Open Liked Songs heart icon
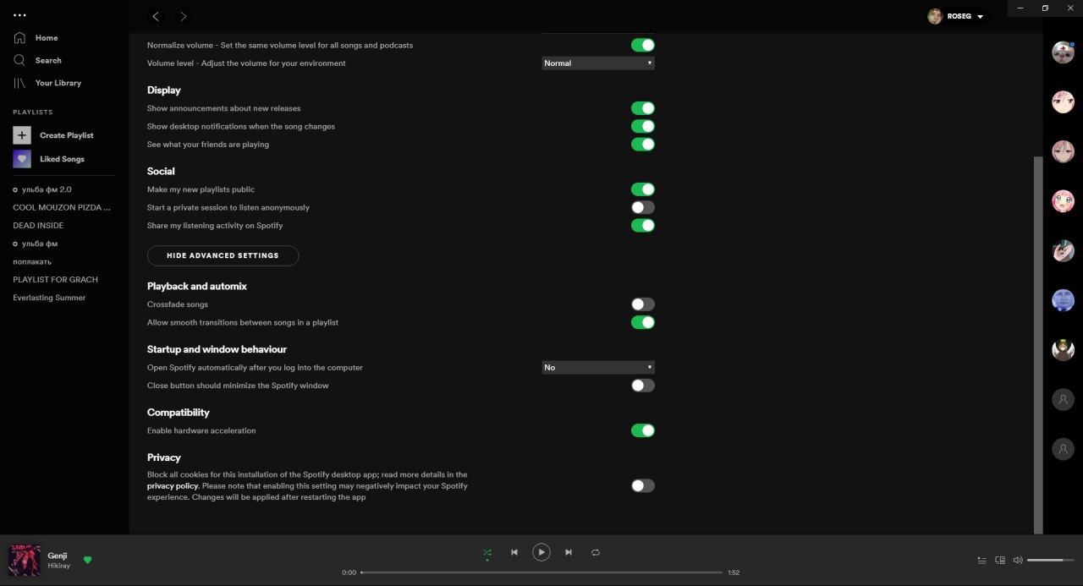 tap(22, 159)
